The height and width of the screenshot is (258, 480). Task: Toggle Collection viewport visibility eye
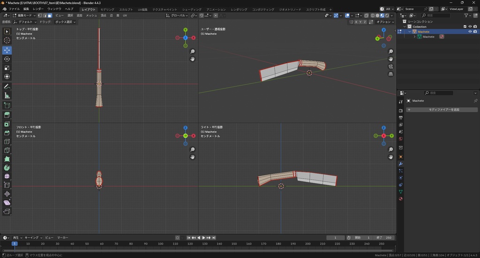click(x=470, y=27)
